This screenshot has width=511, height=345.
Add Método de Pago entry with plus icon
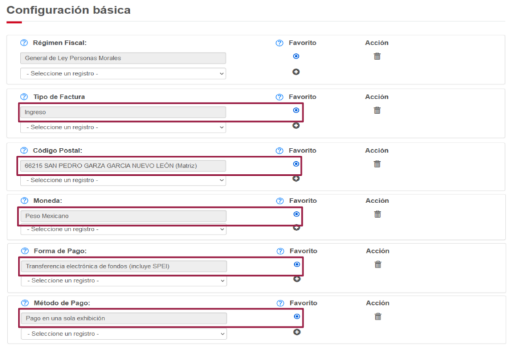coord(297,332)
